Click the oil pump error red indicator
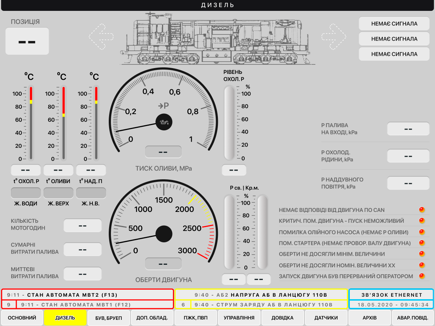This screenshot has width=435, height=326. point(422,232)
